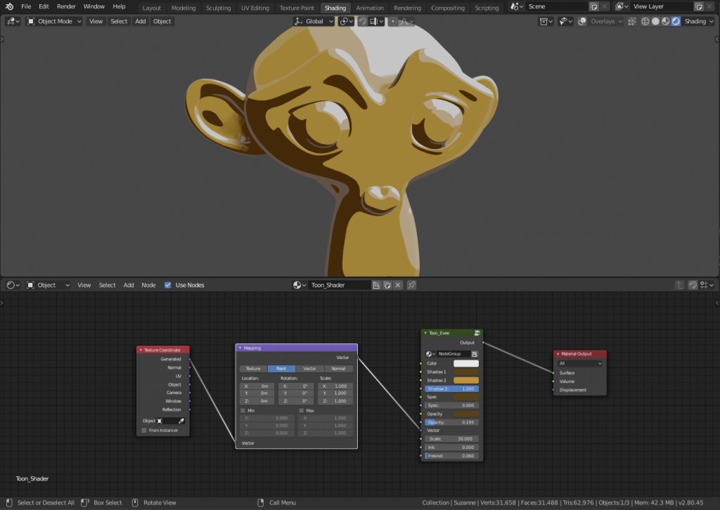The image size is (720, 510).
Task: Open the Transform Orientation dropdown showing Global
Action: (313, 21)
